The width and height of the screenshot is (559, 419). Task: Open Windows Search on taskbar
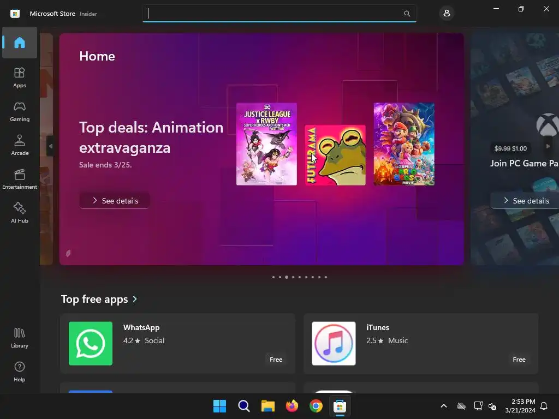pyautogui.click(x=244, y=406)
